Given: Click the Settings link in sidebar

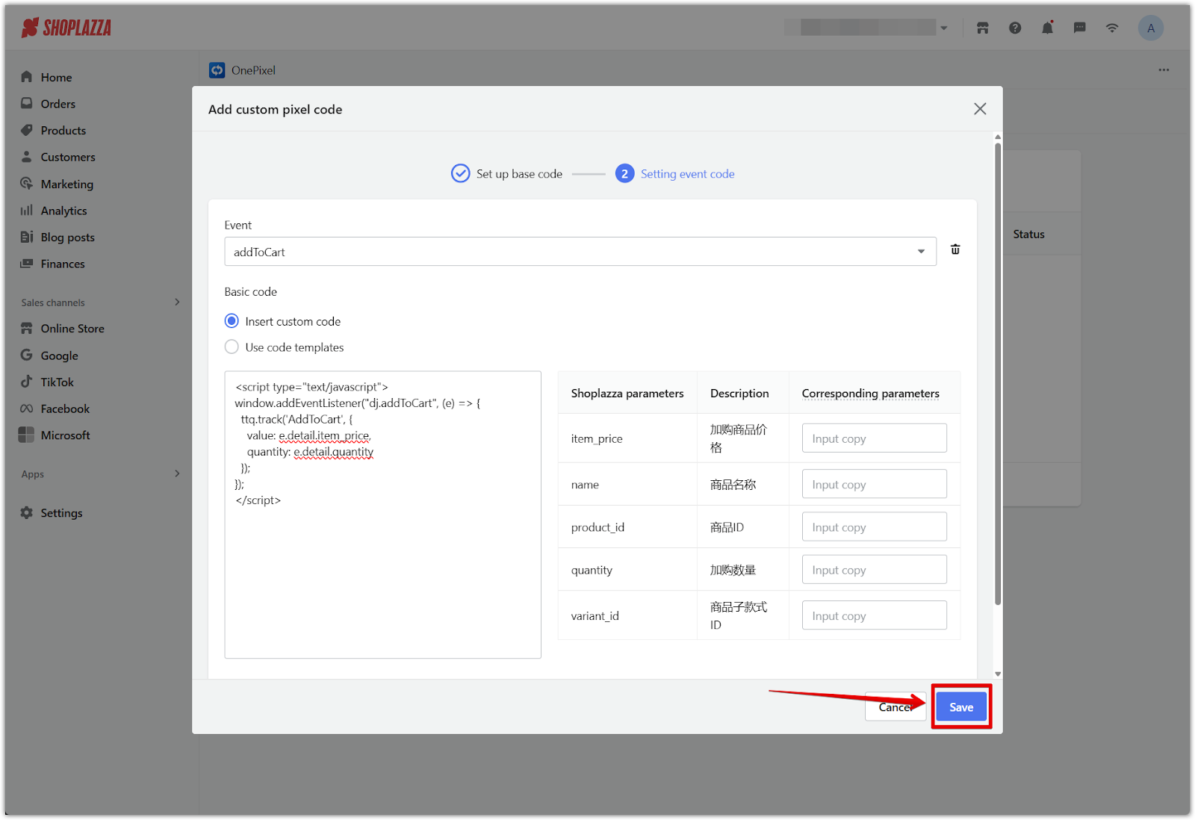Looking at the screenshot, I should (61, 513).
